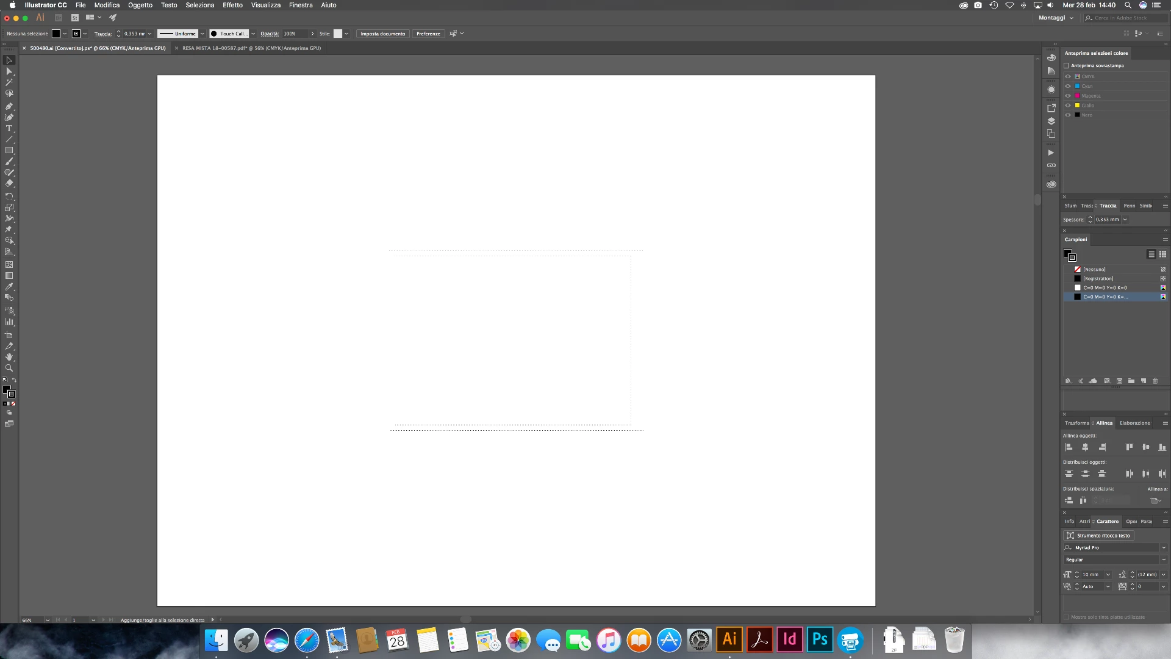
Task: Switch to RESA MISTA 18-00587.pdf tab
Action: 251,48
